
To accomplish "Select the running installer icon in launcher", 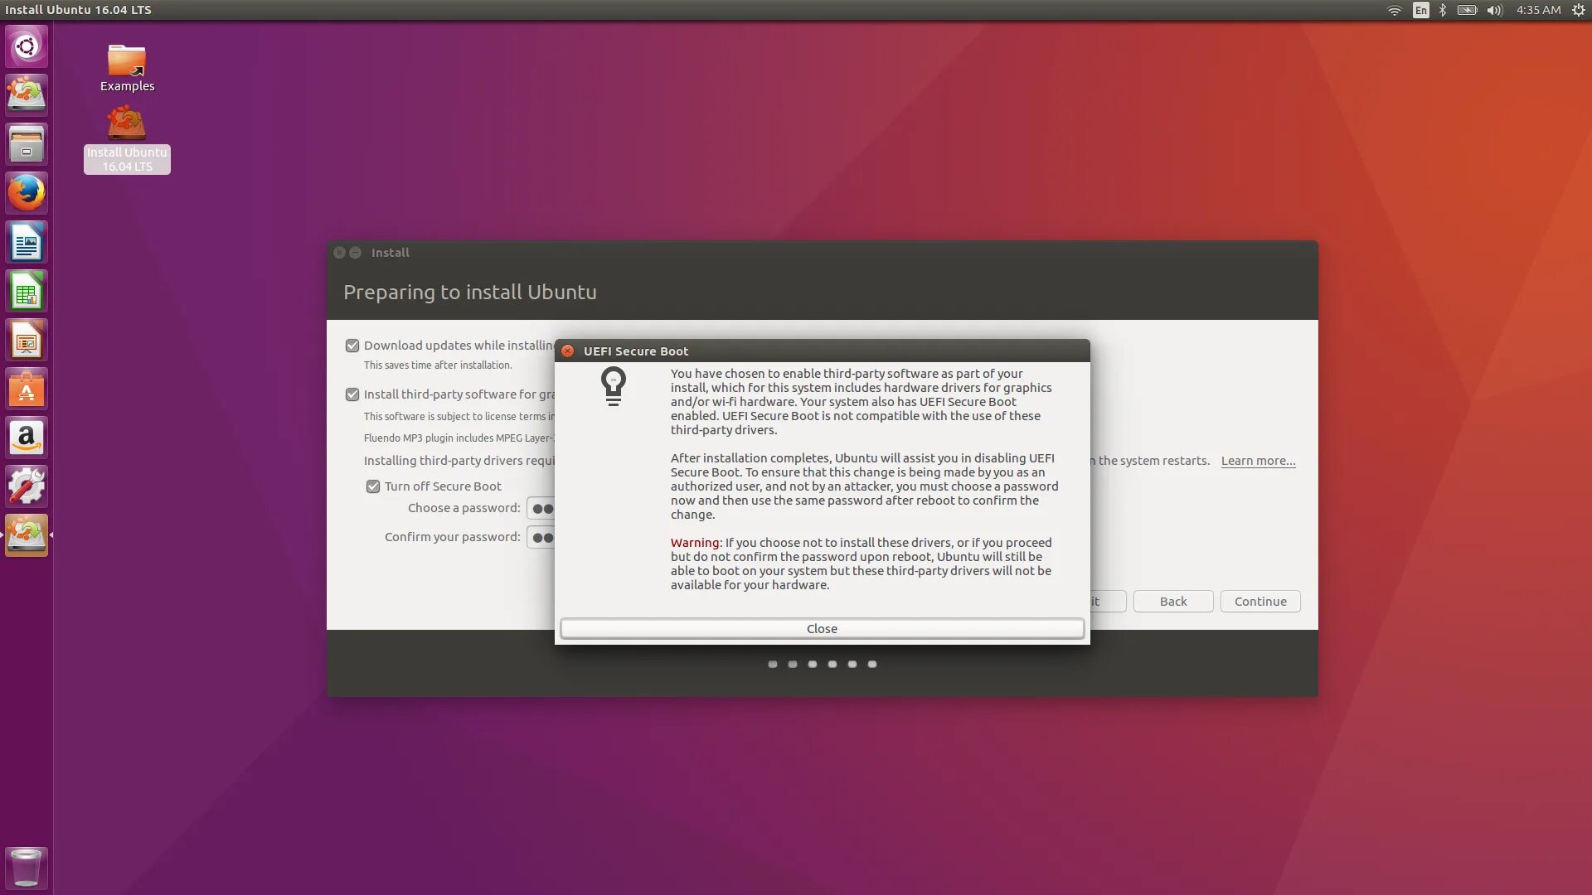I will coord(27,535).
